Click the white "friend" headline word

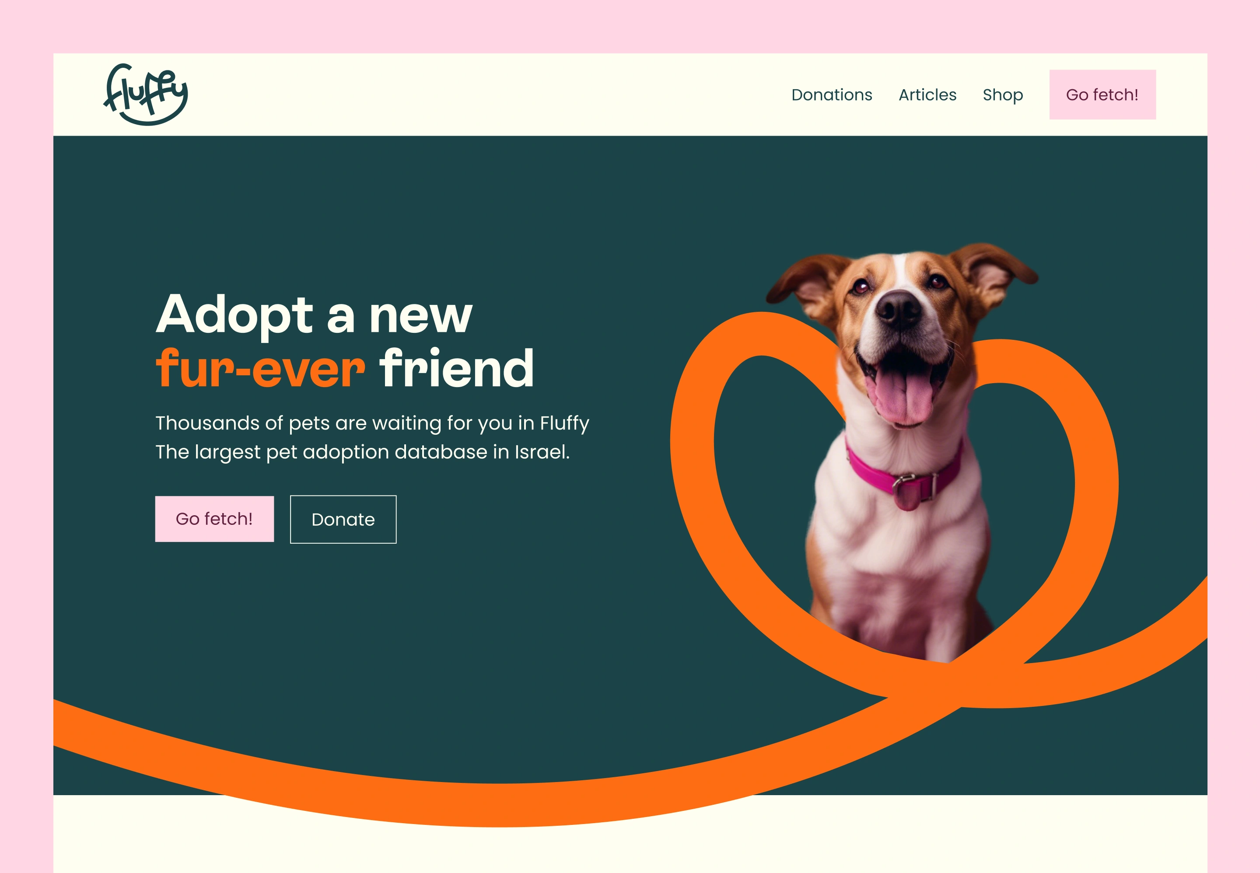coord(457,368)
